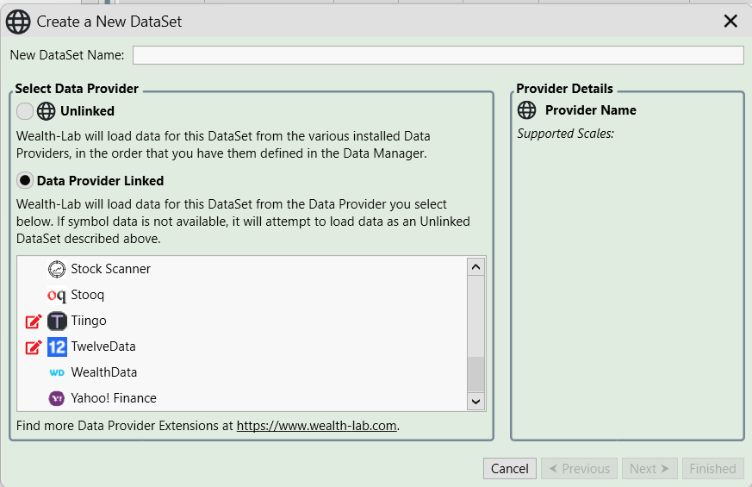Click the Stooq provider icon
This screenshot has width=752, height=487.
[57, 295]
